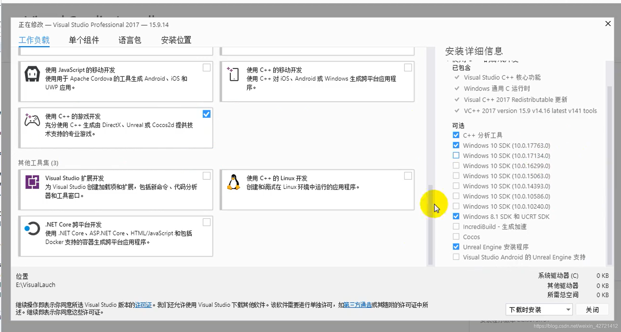Switch to the 单个组件 tab

coord(84,40)
